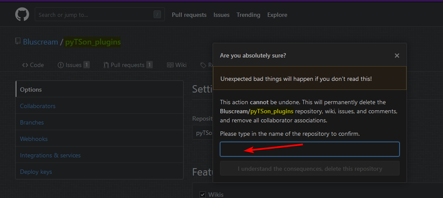Screen dimensions: 443x198
Task: Open Integrations & services settings
Action: pyautogui.click(x=99, y=155)
